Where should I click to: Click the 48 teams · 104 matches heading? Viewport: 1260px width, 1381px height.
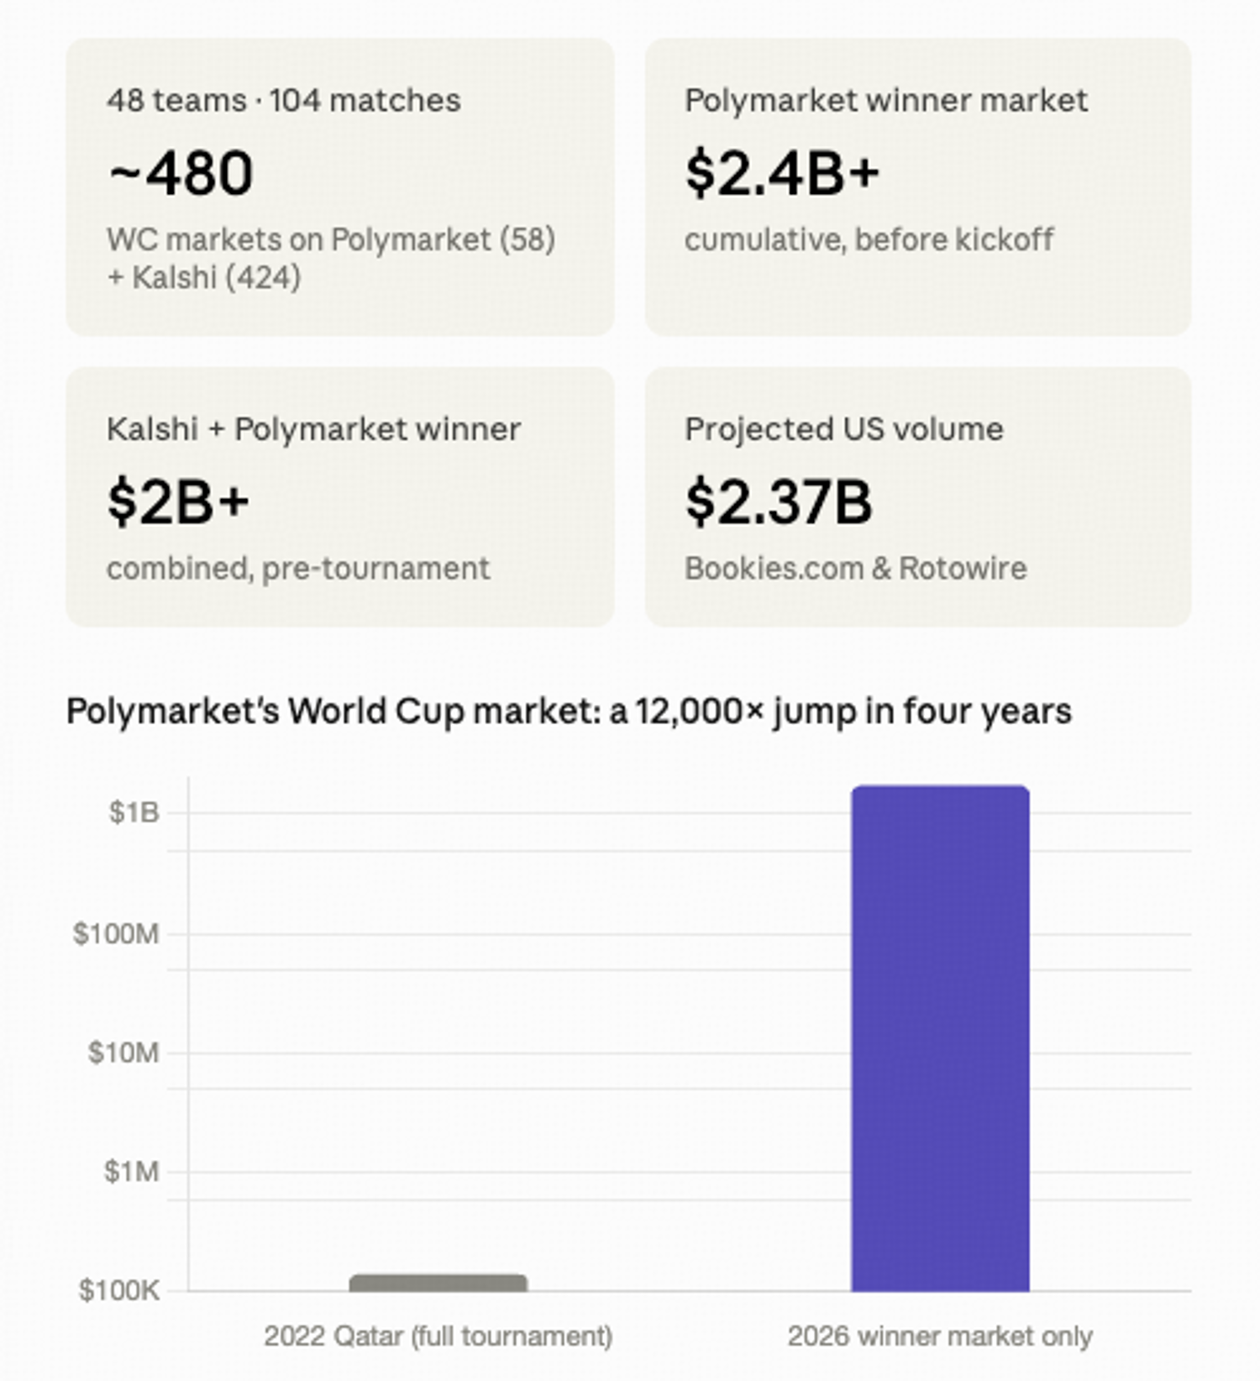point(283,101)
